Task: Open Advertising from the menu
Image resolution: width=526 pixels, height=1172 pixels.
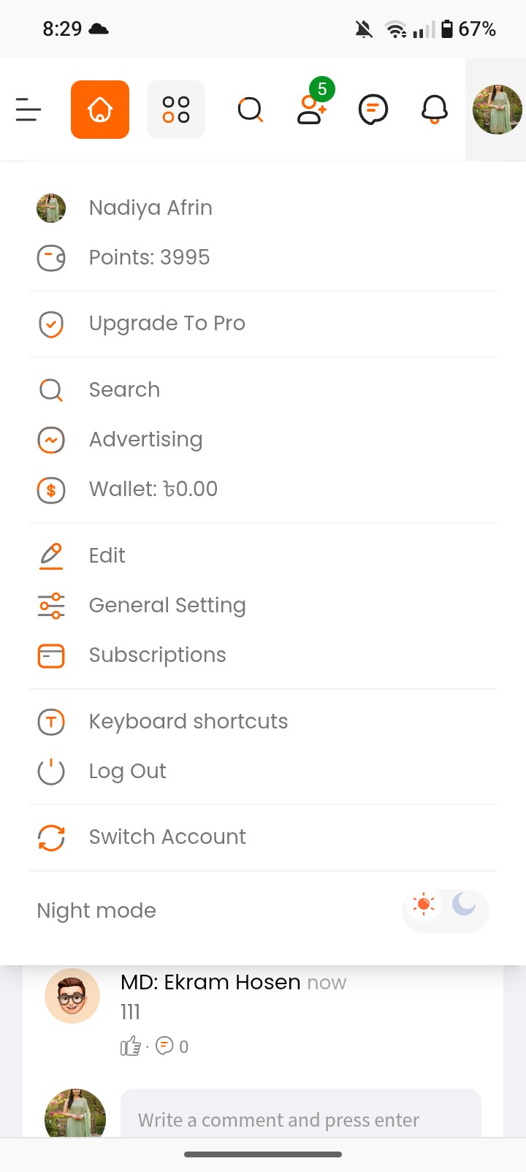Action: pos(145,440)
